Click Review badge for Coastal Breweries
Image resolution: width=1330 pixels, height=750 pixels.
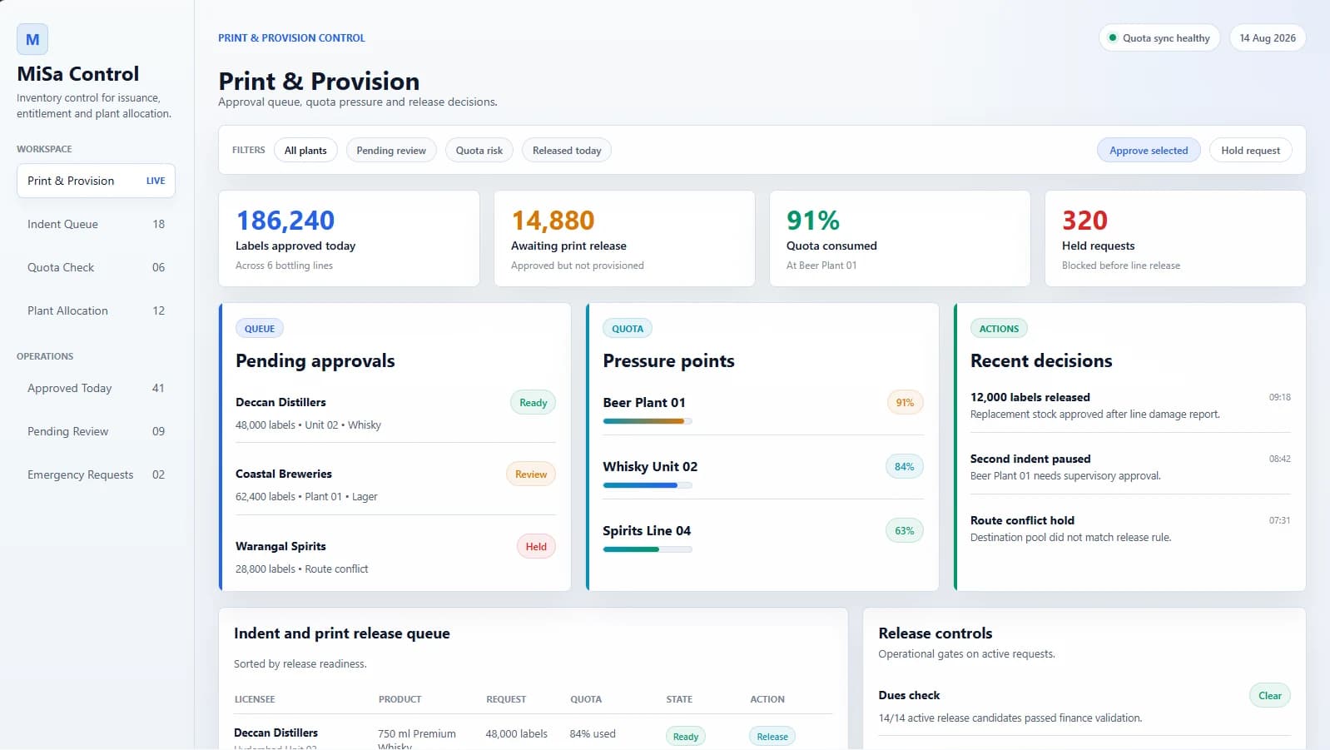click(531, 474)
